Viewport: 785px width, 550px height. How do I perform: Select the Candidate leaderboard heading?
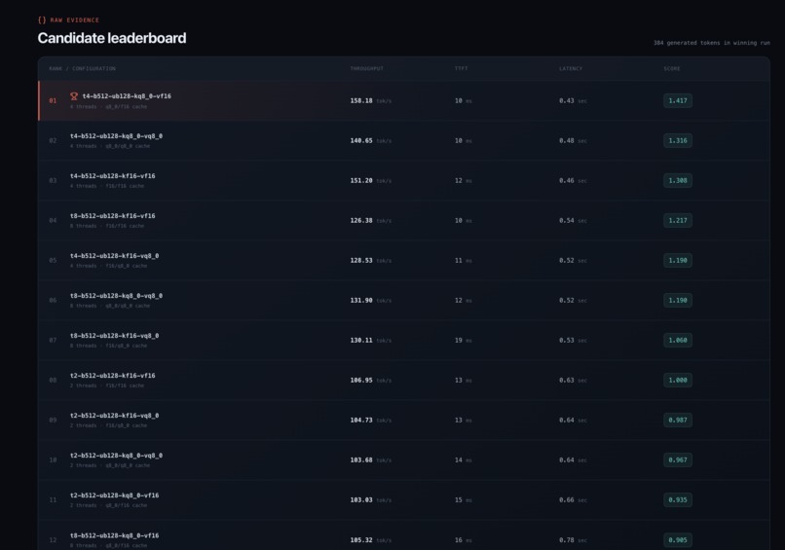[112, 38]
